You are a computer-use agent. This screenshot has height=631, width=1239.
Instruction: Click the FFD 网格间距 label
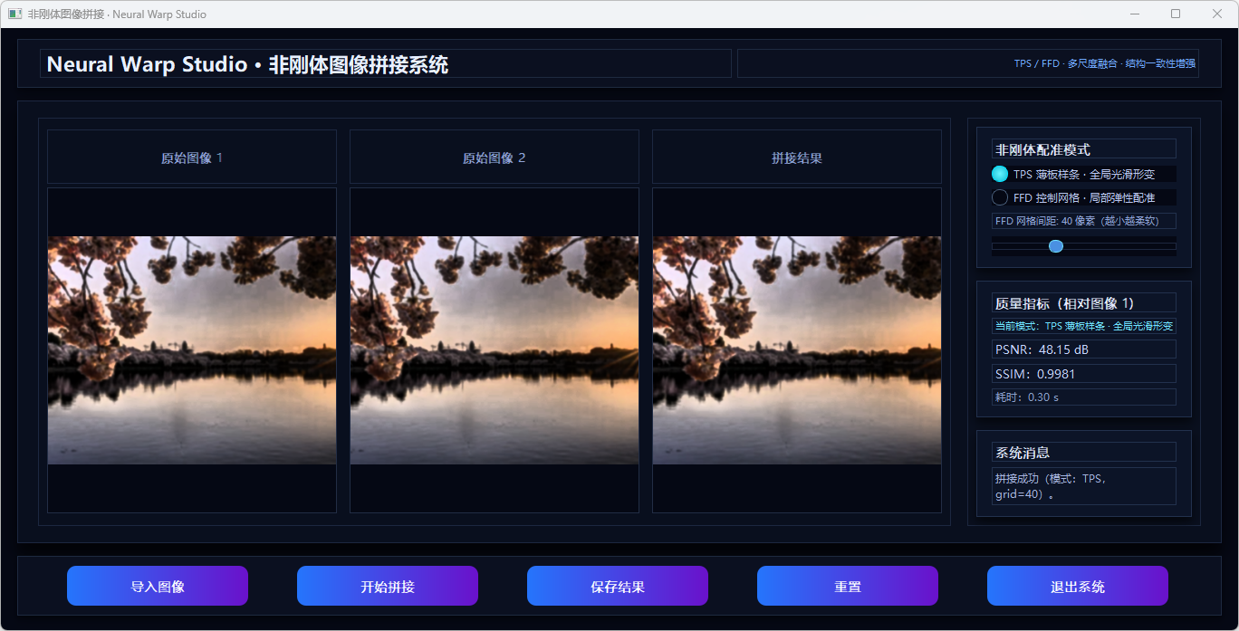coord(1083,221)
